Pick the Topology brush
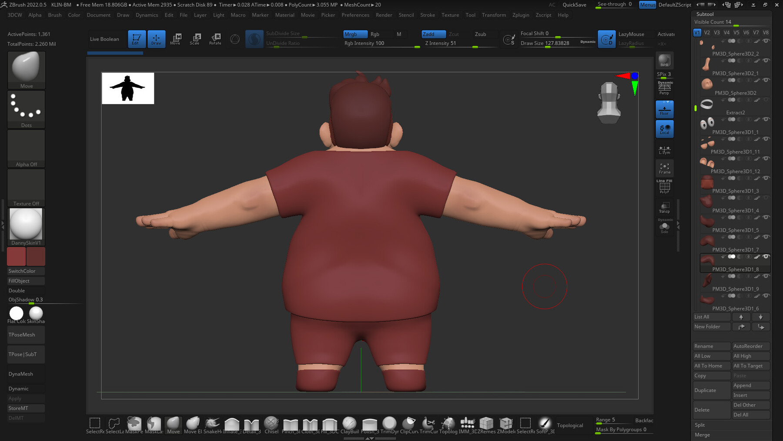Image resolution: width=783 pixels, height=441 pixels. (x=448, y=425)
